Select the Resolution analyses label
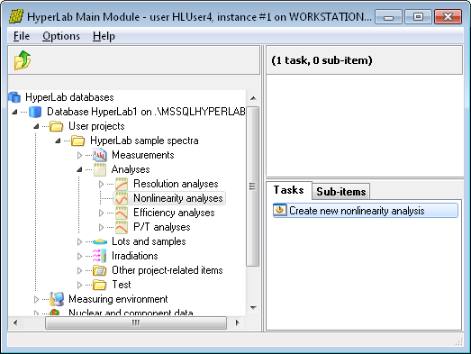Image resolution: width=471 pixels, height=354 pixels. pyautogui.click(x=176, y=184)
